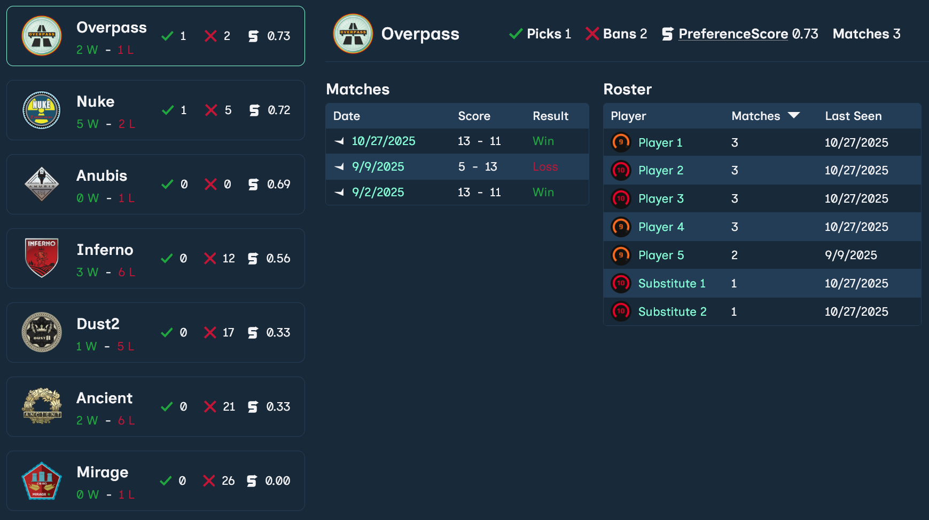Image resolution: width=929 pixels, height=520 pixels.
Task: Expand the 9/9/2025 match details triangle
Action: [339, 166]
